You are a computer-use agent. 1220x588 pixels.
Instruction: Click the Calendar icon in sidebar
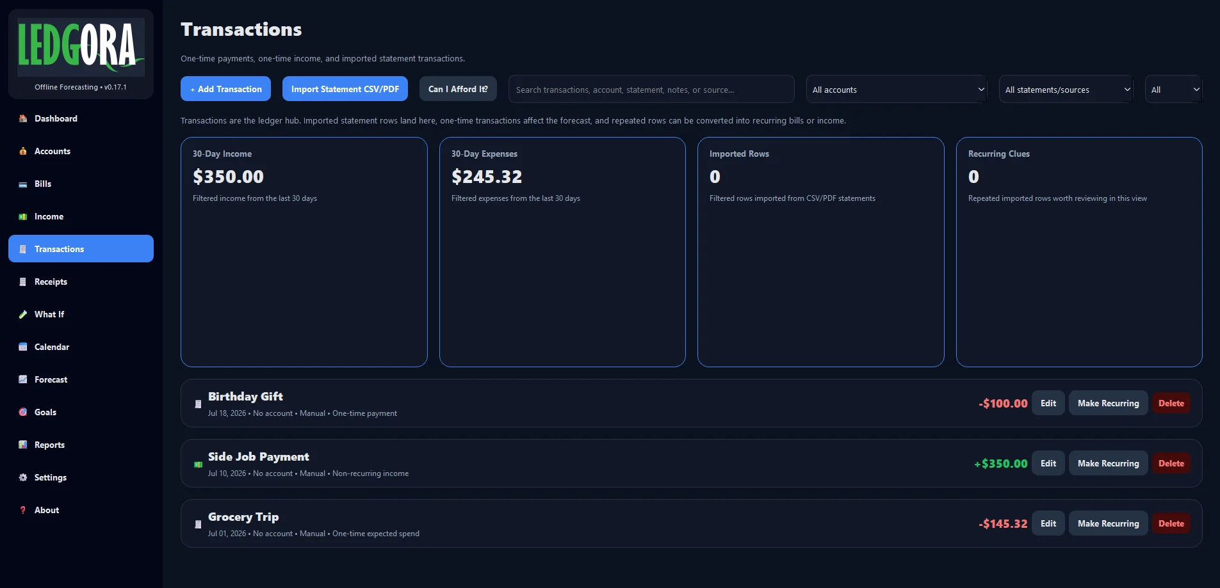23,347
